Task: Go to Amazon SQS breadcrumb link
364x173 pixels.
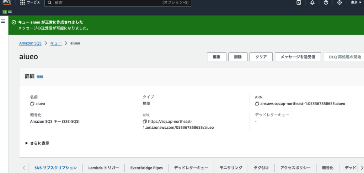Action: click(30, 43)
